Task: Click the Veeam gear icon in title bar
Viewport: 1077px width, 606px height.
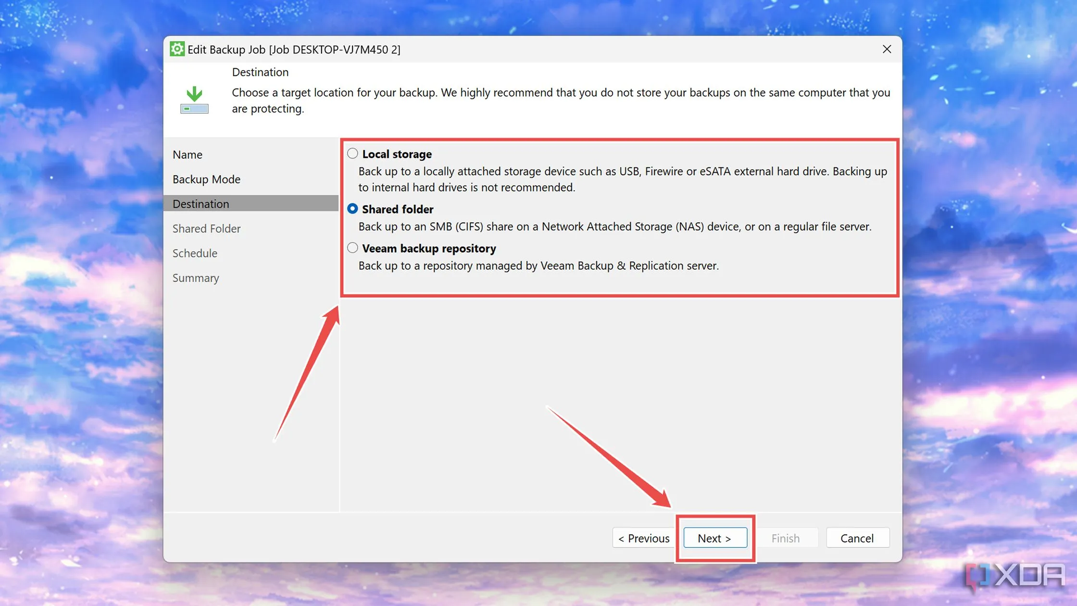Action: [177, 49]
